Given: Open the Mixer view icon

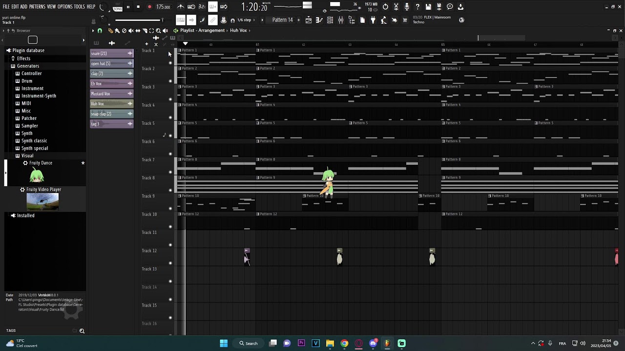Looking at the screenshot, I should click(x=341, y=20).
